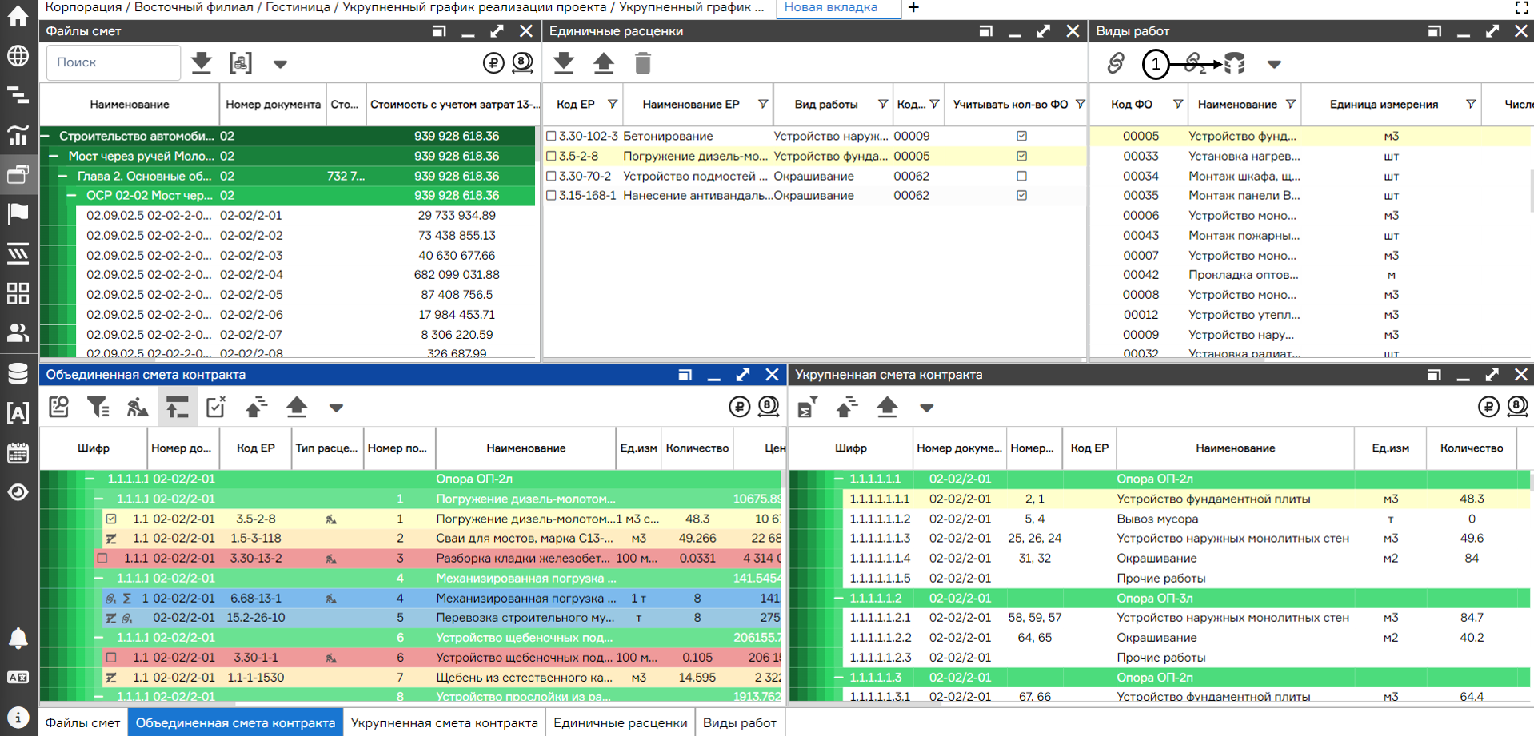Viewport: 1534px width, 736px height.
Task: Enable Учитывать кол-во ФО for Устройство подмостей
Action: coord(1021,176)
